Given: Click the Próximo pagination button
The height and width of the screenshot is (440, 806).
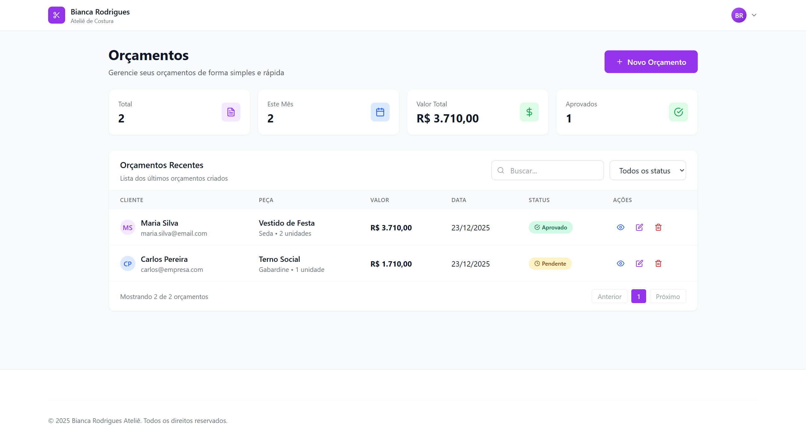Looking at the screenshot, I should point(668,296).
